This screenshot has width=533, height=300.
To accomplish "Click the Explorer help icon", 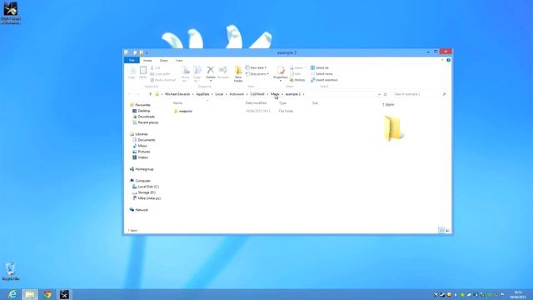I will (448, 60).
